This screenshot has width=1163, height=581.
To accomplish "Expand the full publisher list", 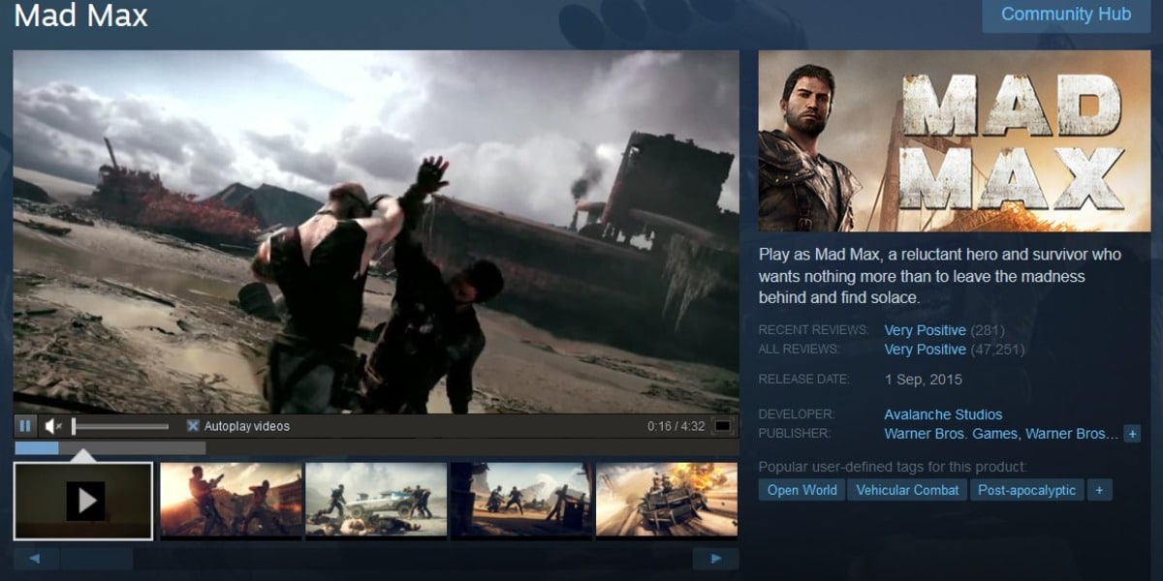I will click(1132, 434).
